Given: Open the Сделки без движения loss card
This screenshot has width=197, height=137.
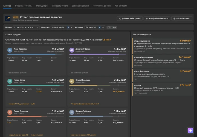Looking at the screenshot, I should (162, 61).
